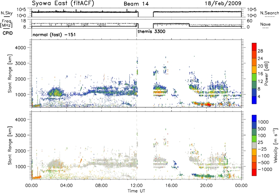Click the orange low-range echo at 00:30 in velocity panel
The image size is (279, 193).
click(36, 177)
